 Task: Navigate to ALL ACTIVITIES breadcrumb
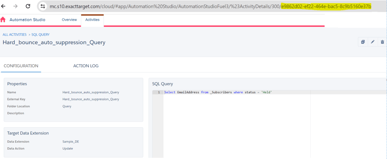point(14,35)
